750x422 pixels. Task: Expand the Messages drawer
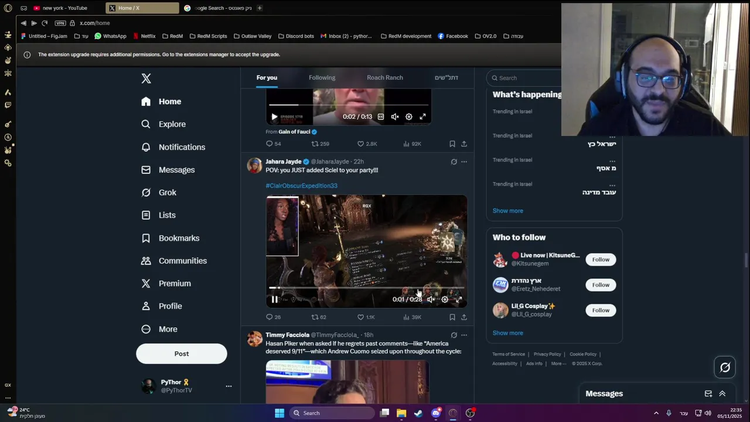(x=722, y=394)
